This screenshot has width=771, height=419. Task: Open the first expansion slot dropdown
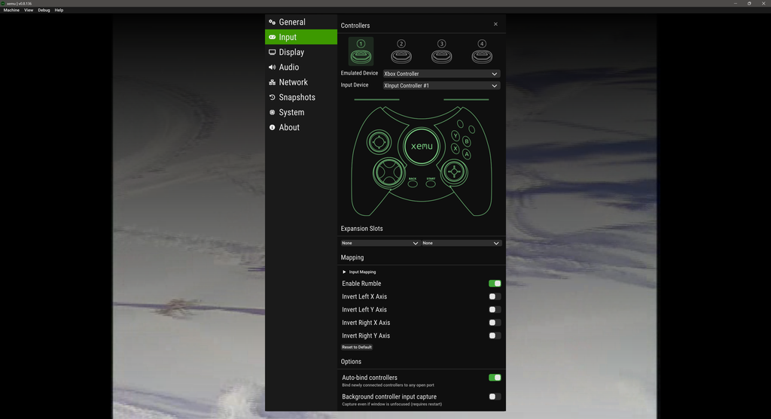point(380,243)
